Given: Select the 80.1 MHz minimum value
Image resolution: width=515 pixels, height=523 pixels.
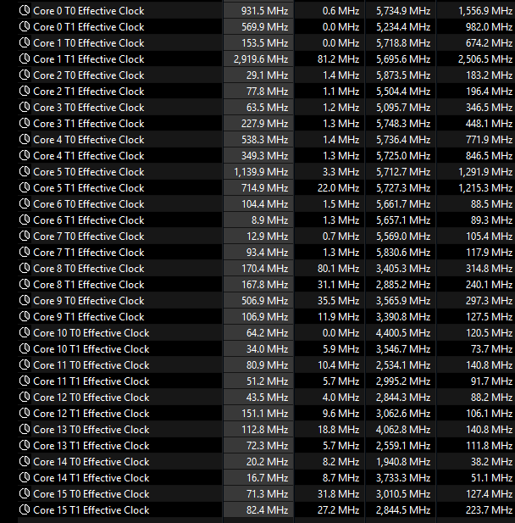Looking at the screenshot, I should [x=338, y=268].
